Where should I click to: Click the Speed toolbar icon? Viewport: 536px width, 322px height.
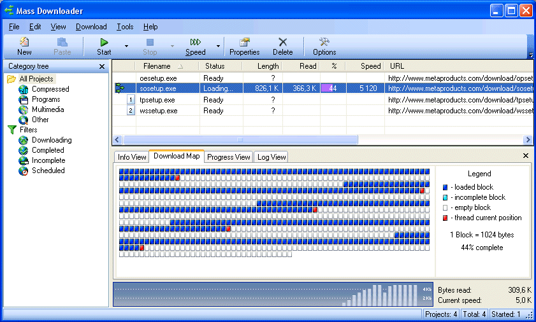[196, 43]
